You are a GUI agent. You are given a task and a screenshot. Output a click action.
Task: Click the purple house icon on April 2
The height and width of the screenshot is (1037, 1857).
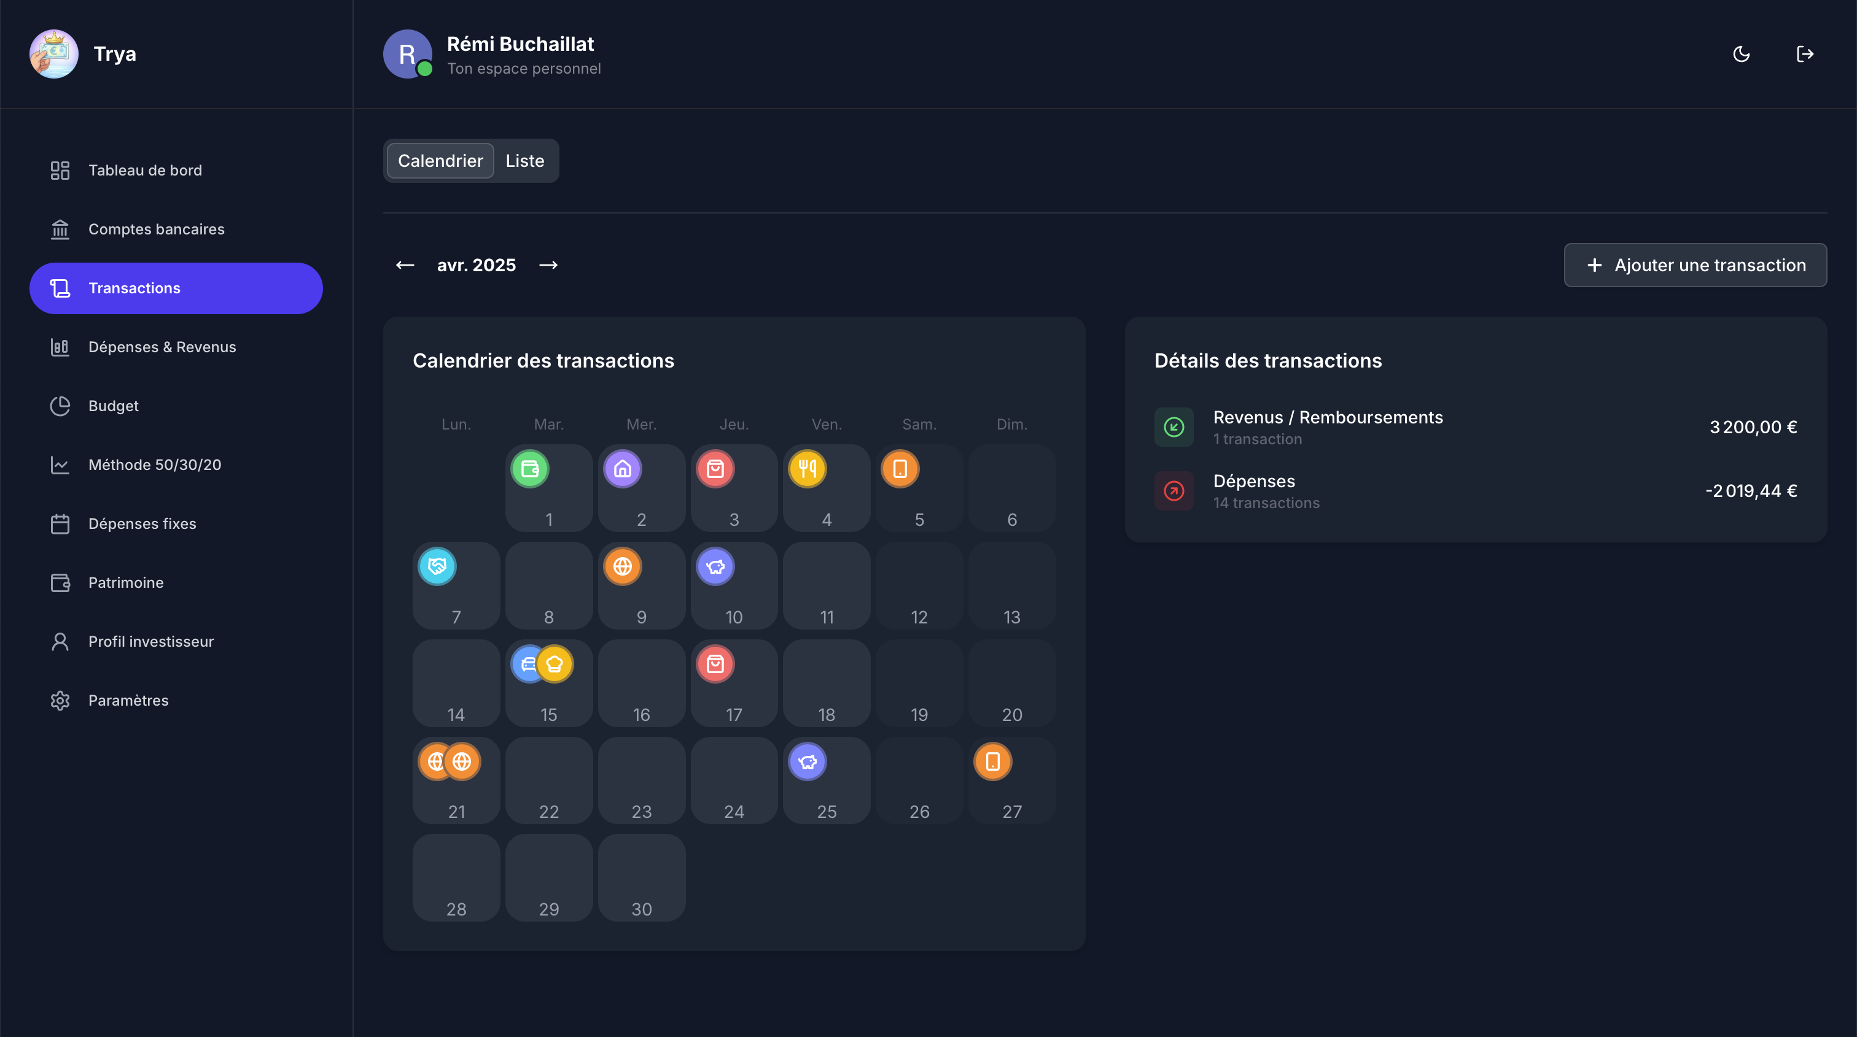tap(622, 469)
